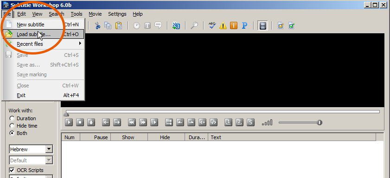Uncheck the OCR Scripts checkbox

tap(12, 170)
